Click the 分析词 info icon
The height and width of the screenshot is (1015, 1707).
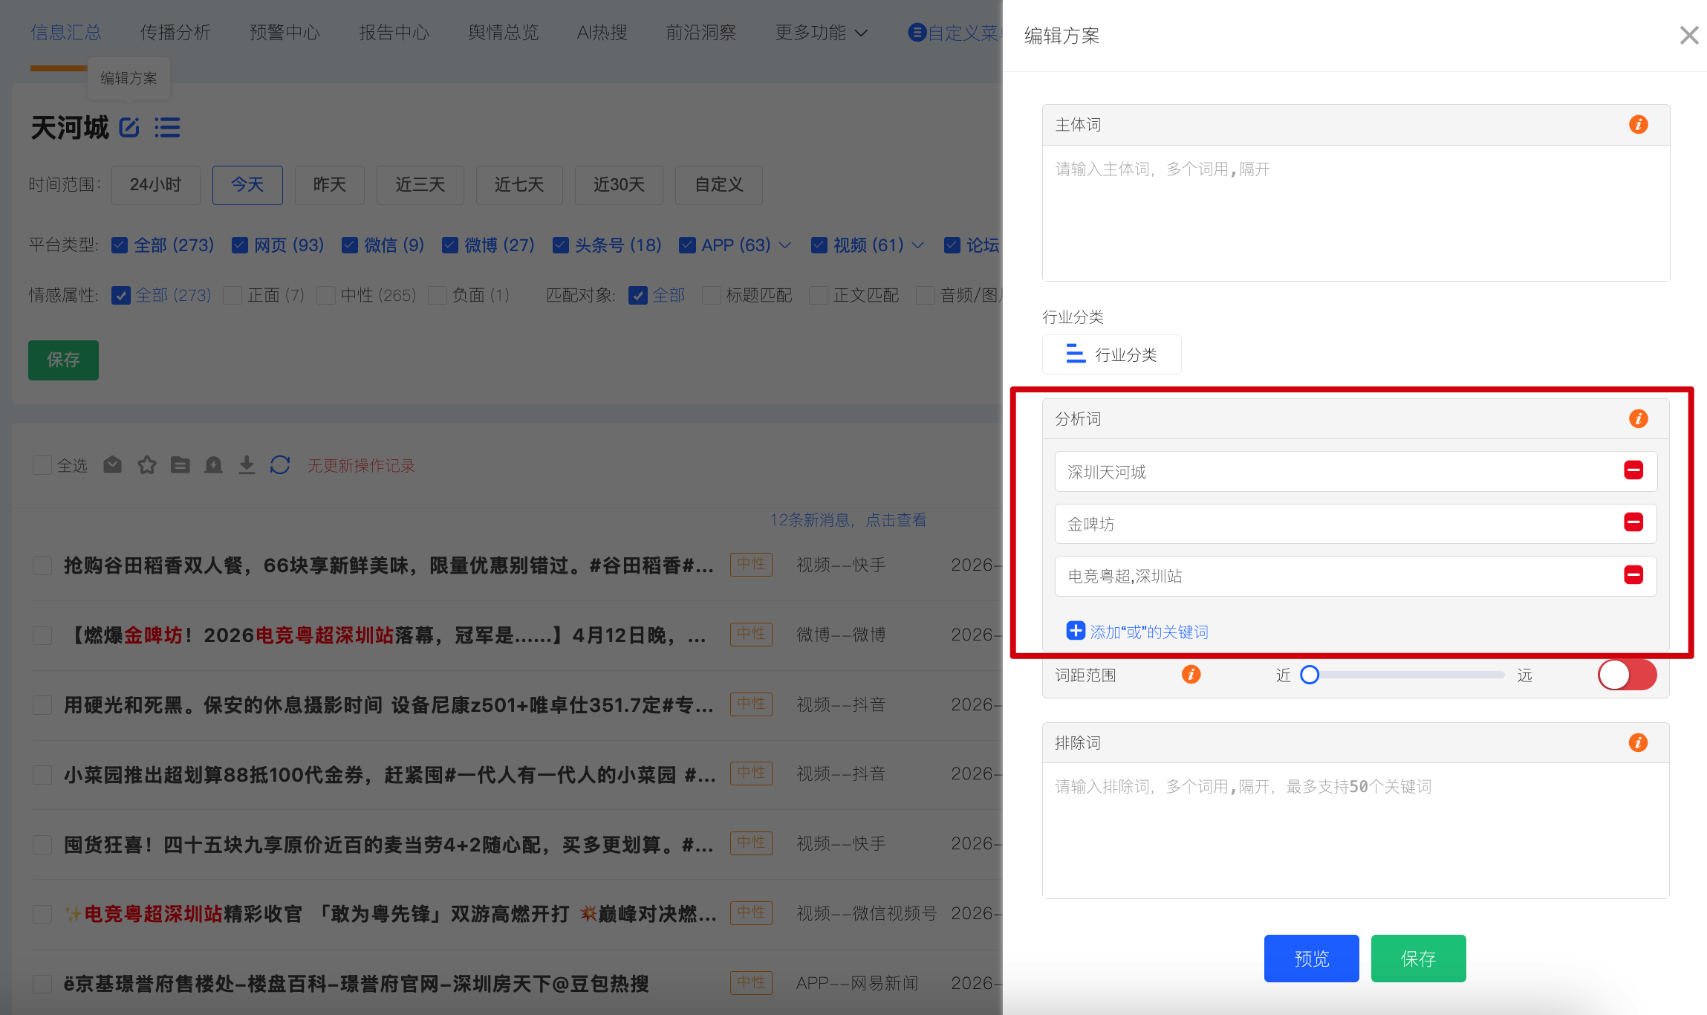tap(1638, 419)
